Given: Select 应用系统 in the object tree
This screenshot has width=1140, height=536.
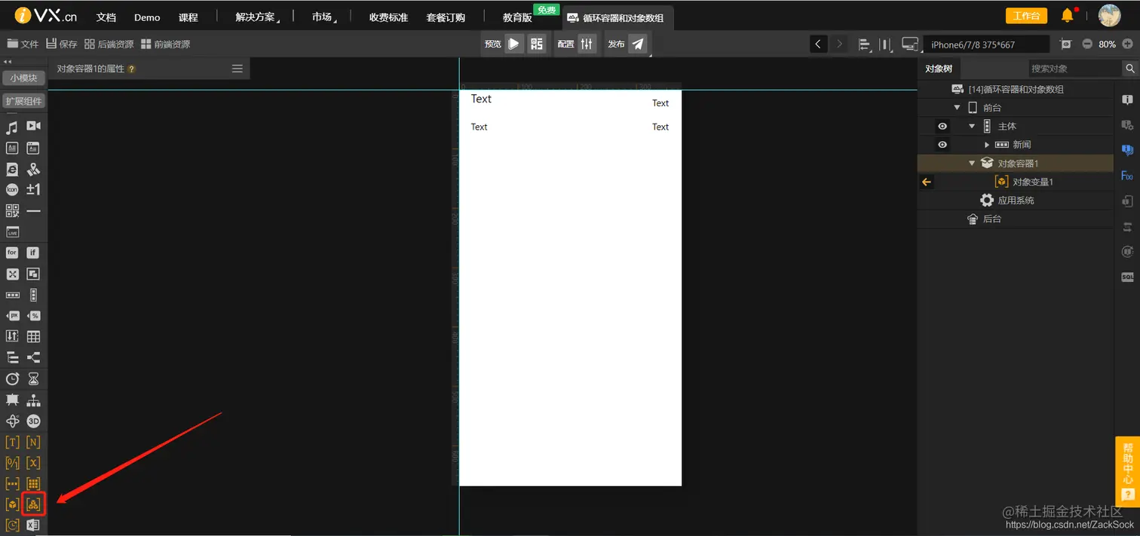Looking at the screenshot, I should 1016,201.
